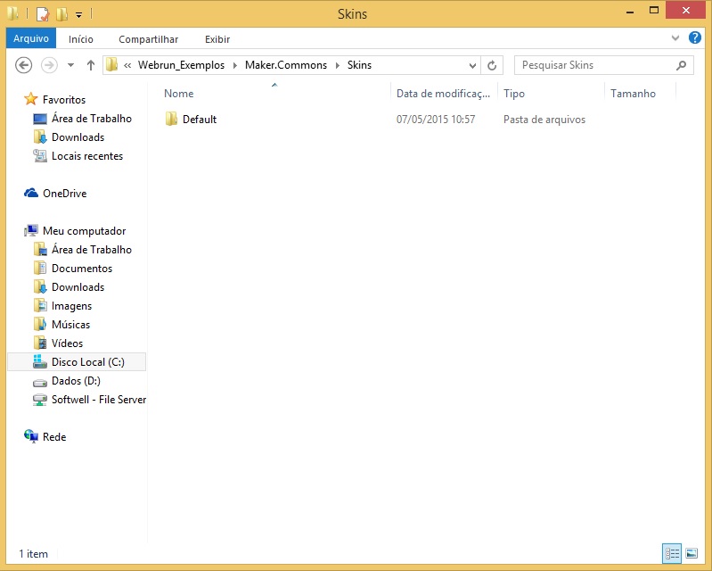Open the recent locations dropdown arrow
Screen dimensions: 712x571
(x=70, y=65)
